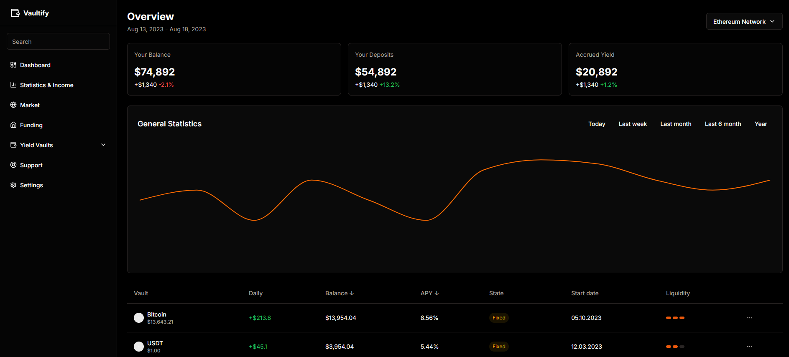Open the Bitcoin row three-dot menu
The height and width of the screenshot is (357, 789).
749,318
